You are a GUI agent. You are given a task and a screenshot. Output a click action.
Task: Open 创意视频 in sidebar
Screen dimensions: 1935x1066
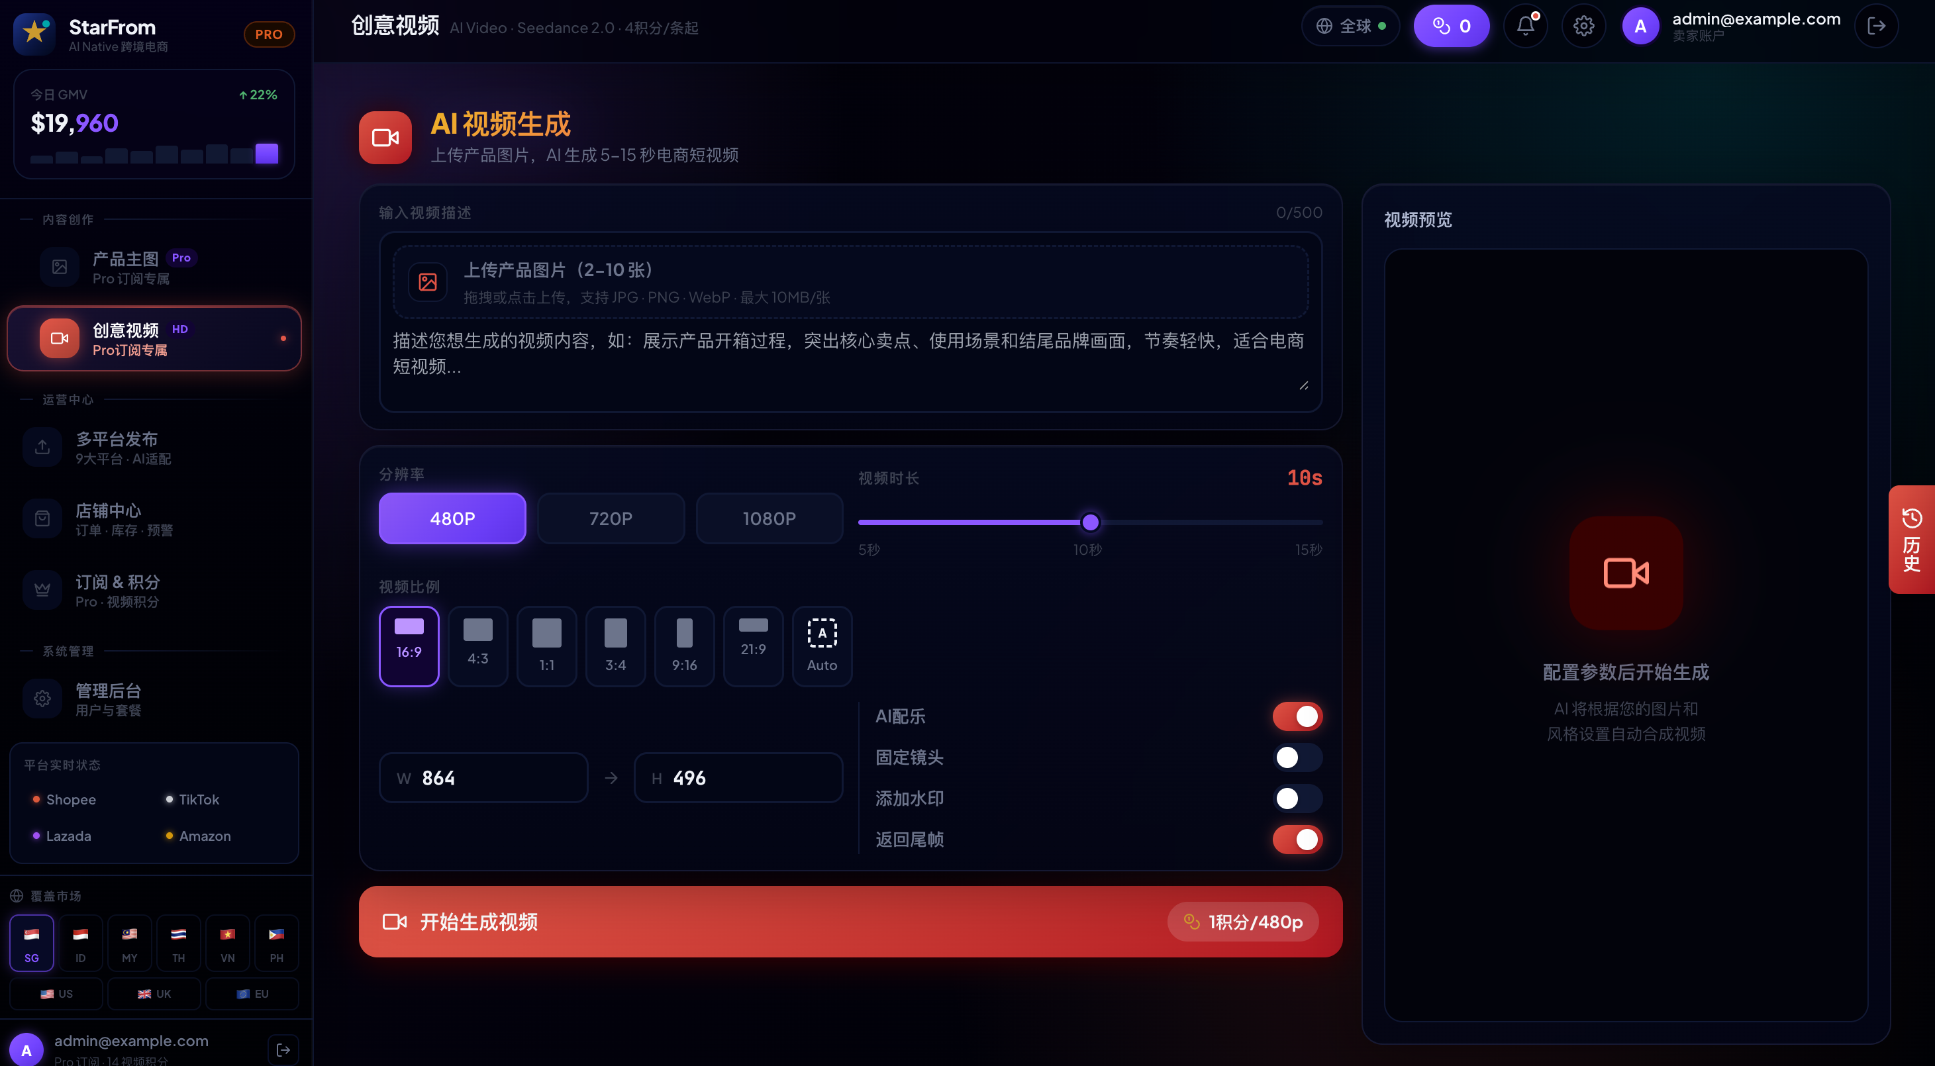click(x=154, y=338)
